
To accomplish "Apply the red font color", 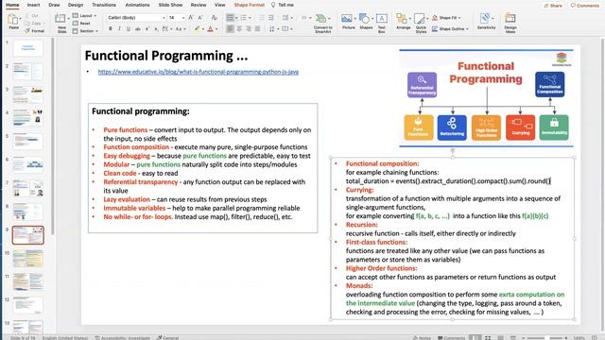I will tap(210, 29).
